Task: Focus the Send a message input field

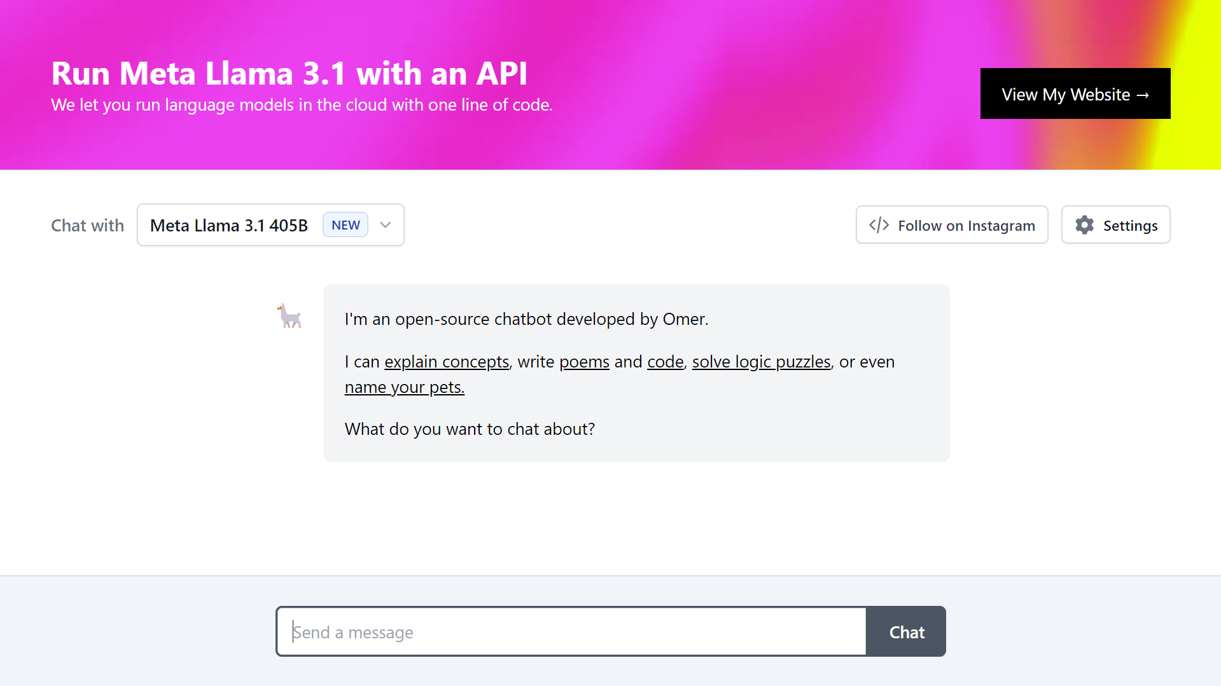Action: [571, 632]
